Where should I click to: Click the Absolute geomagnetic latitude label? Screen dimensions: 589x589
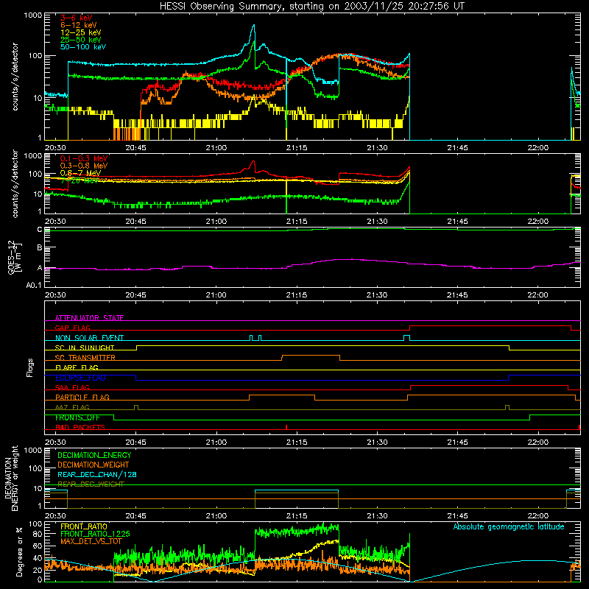tap(509, 526)
